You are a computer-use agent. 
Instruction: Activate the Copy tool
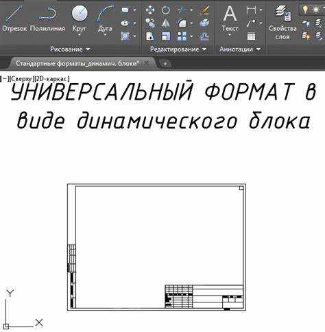click(150, 23)
